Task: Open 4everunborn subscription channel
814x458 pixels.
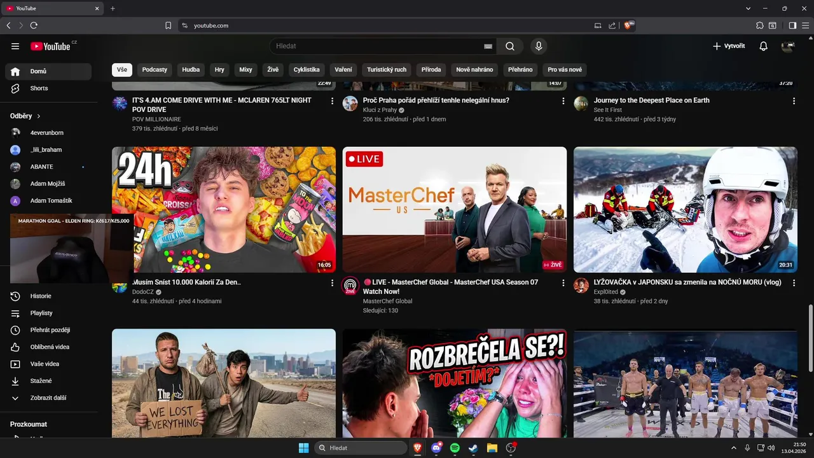Action: coord(48,132)
